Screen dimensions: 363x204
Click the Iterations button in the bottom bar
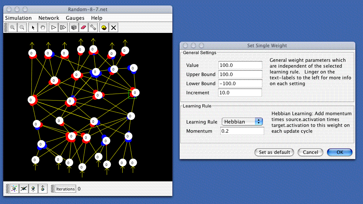65,189
